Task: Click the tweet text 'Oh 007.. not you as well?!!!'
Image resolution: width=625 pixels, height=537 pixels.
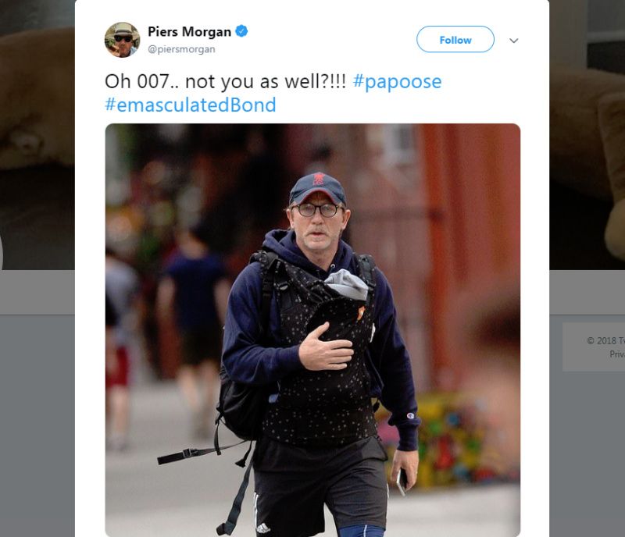Action: tap(225, 81)
